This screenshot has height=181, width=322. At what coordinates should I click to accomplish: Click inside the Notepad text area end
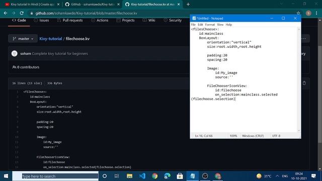point(235,99)
